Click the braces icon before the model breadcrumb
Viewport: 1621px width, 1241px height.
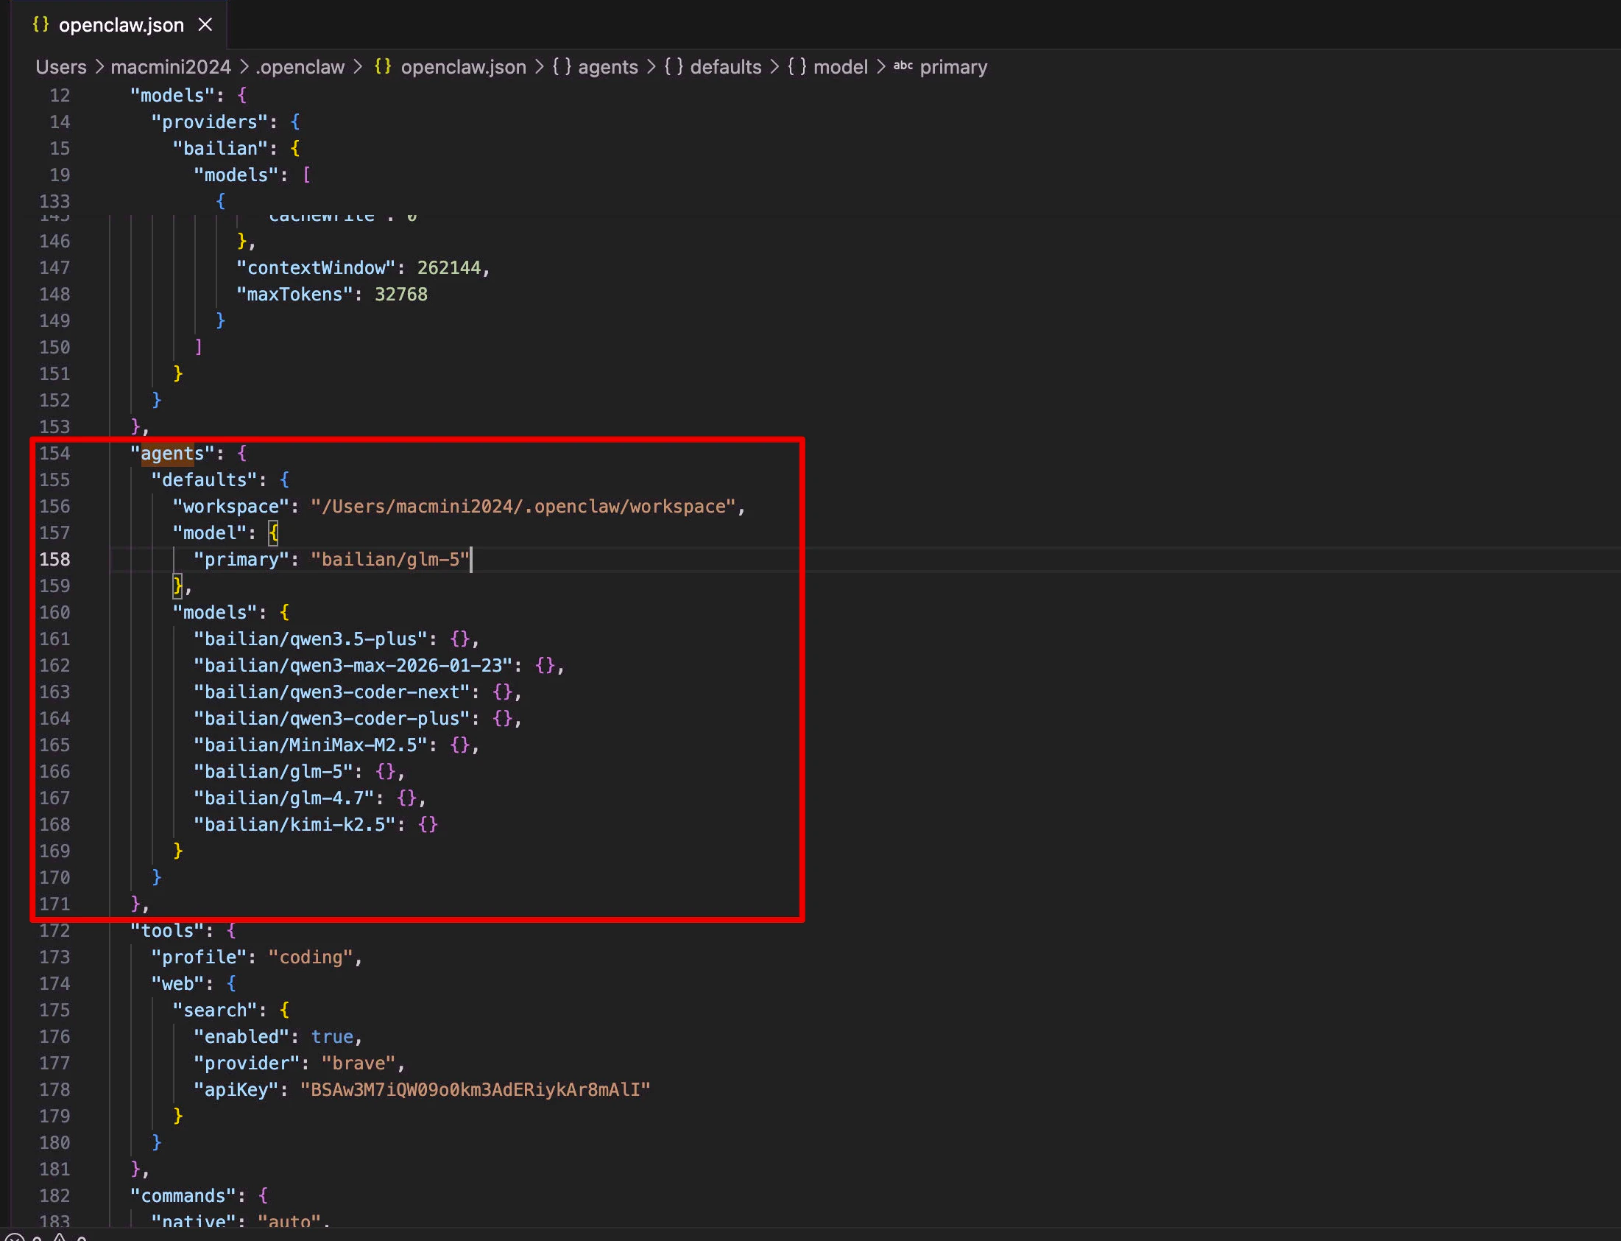tap(797, 66)
